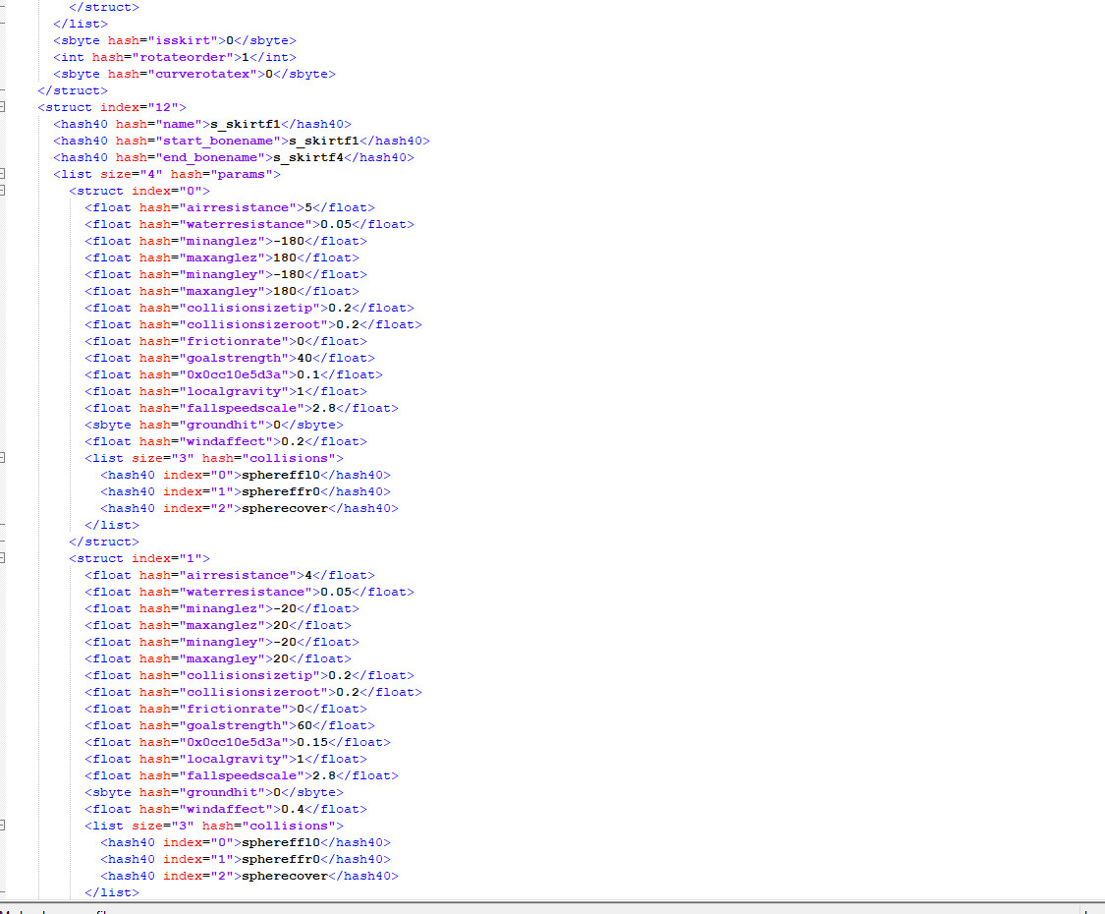The width and height of the screenshot is (1105, 914).
Task: Collapse the collisions list inside struct index 1
Action: click(x=3, y=826)
